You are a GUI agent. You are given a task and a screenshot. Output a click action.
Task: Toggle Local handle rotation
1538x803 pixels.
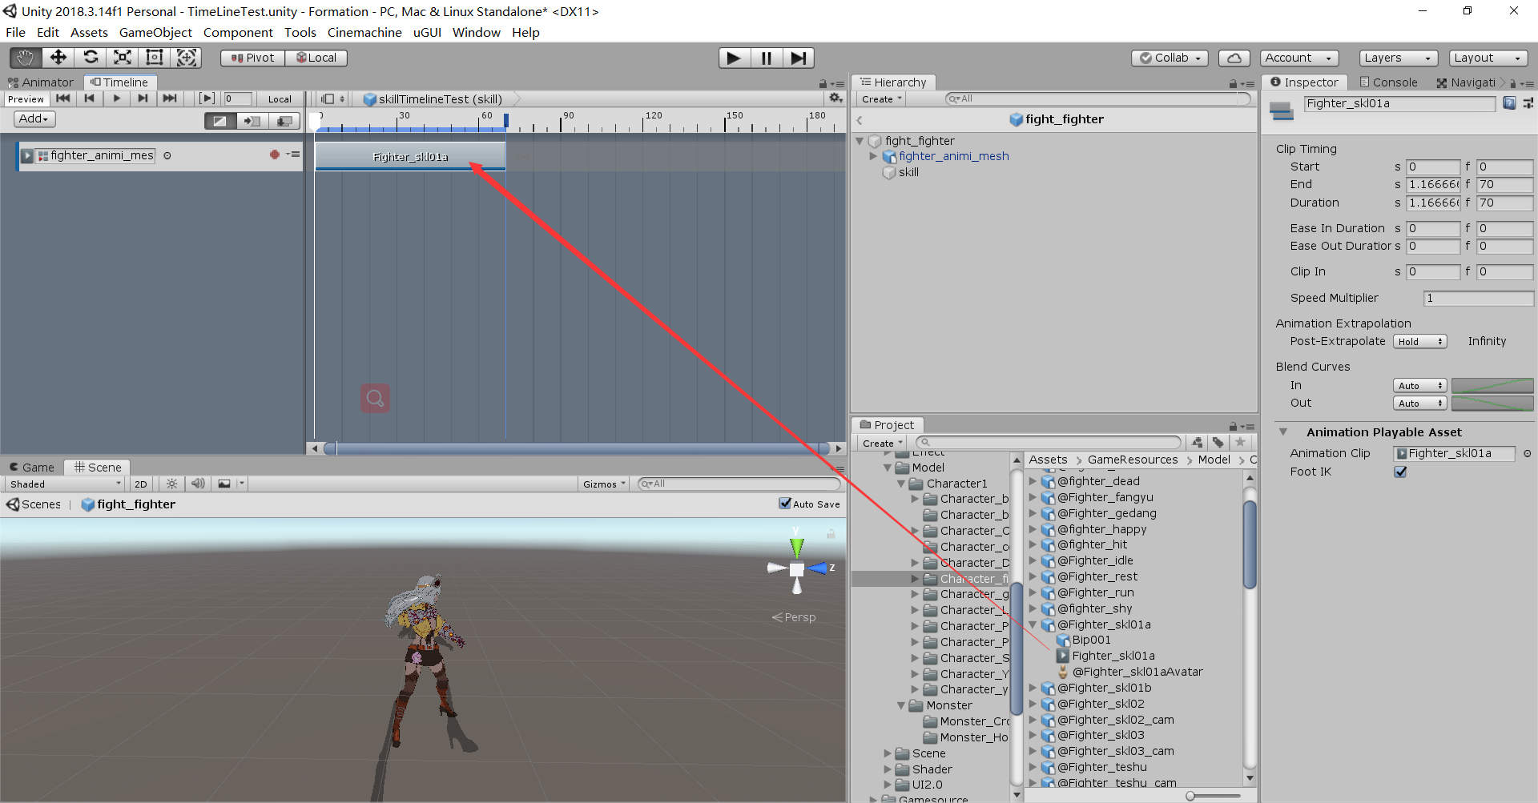pos(316,58)
